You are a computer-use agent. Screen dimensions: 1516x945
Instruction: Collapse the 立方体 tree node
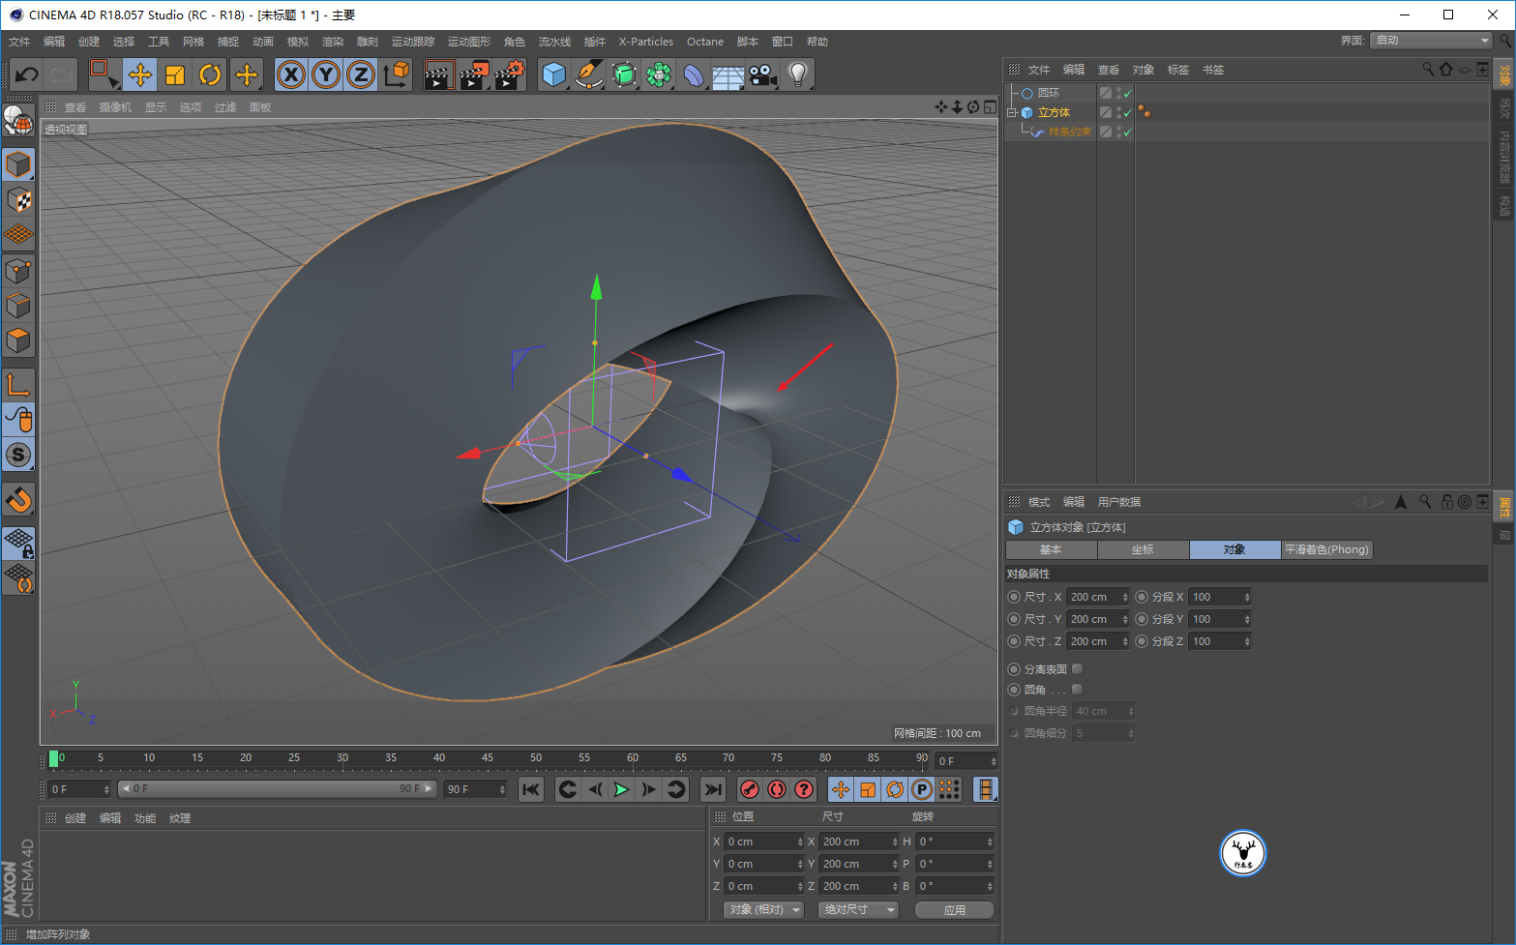click(1012, 112)
